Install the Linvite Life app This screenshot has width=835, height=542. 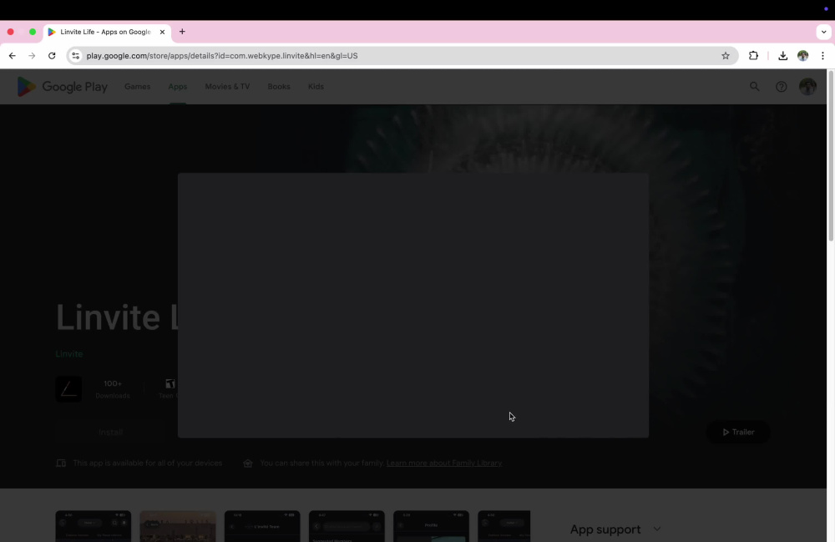click(x=111, y=432)
